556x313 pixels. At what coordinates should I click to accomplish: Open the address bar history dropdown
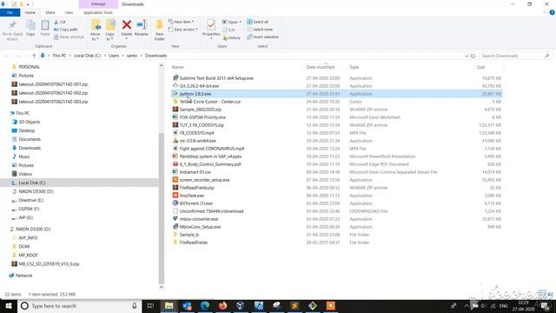coord(467,56)
